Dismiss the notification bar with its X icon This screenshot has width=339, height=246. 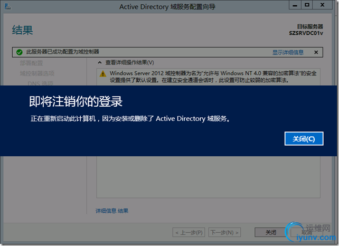(x=316, y=52)
